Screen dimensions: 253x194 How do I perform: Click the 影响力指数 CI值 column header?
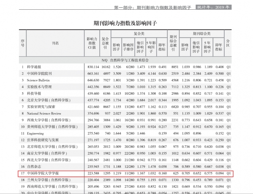pyautogui.click(x=92, y=43)
